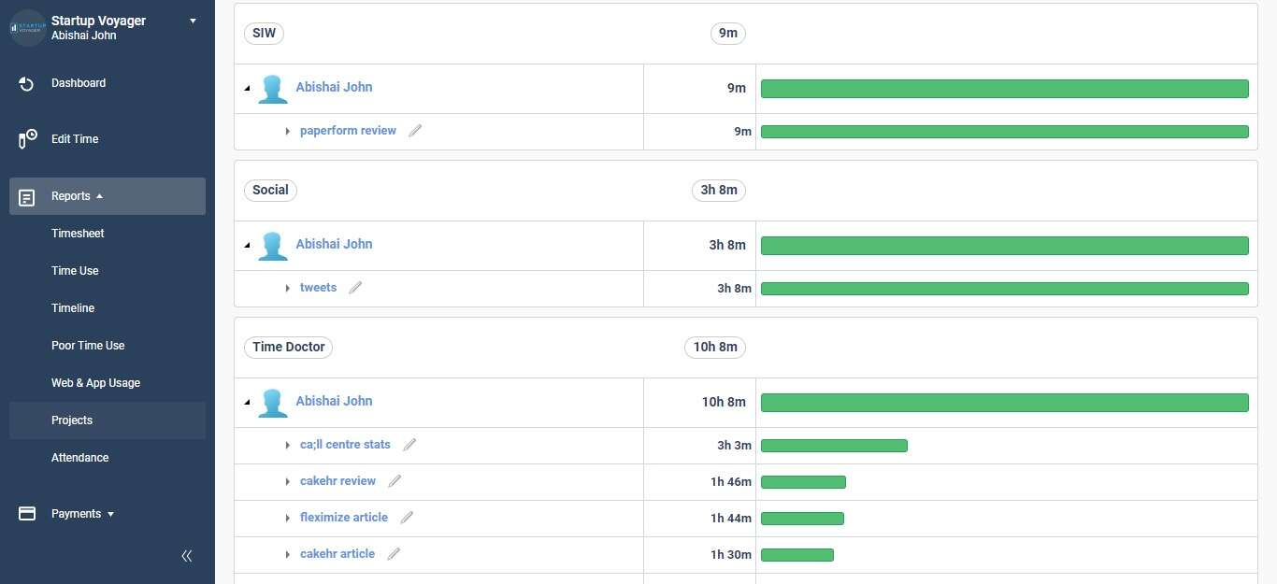Click the Payments card icon in the sidebar
The height and width of the screenshot is (584, 1277).
[x=26, y=513]
